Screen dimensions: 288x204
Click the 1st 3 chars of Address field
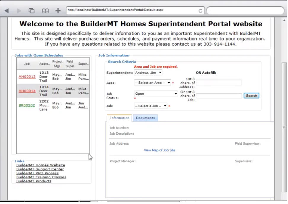219,83
